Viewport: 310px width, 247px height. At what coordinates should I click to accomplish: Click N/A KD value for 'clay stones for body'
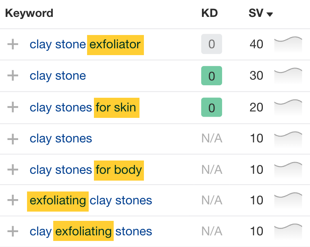pyautogui.click(x=212, y=170)
